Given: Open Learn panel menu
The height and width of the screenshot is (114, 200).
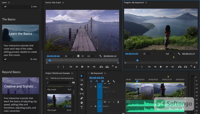Looking at the screenshot, I should [9, 2].
